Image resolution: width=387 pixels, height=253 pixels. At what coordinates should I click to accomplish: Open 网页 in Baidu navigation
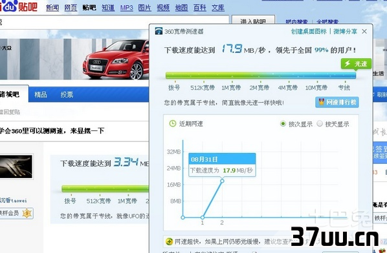(x=71, y=8)
